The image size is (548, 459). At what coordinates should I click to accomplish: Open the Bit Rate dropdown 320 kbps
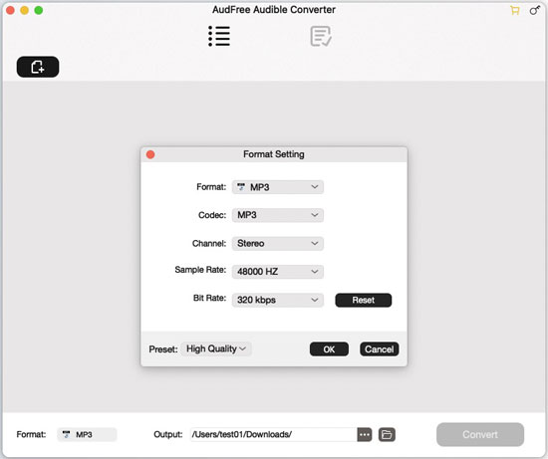(x=278, y=300)
